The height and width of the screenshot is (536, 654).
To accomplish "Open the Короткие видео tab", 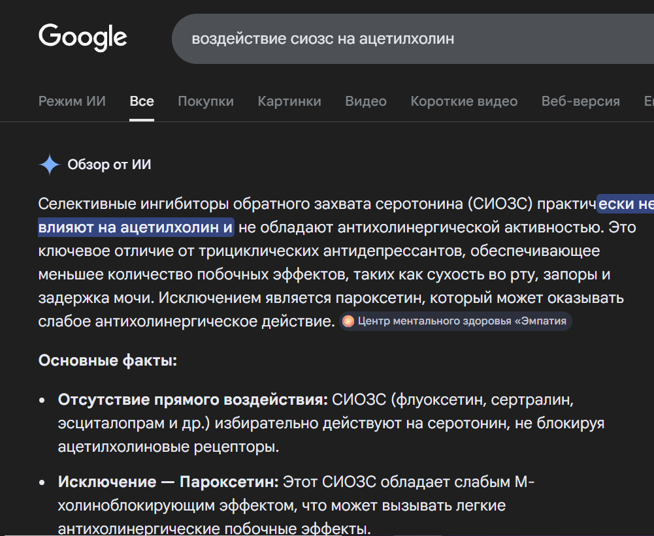I will [x=464, y=101].
